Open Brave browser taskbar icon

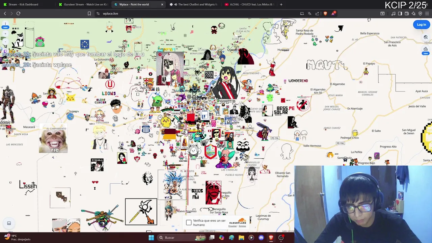point(271,238)
